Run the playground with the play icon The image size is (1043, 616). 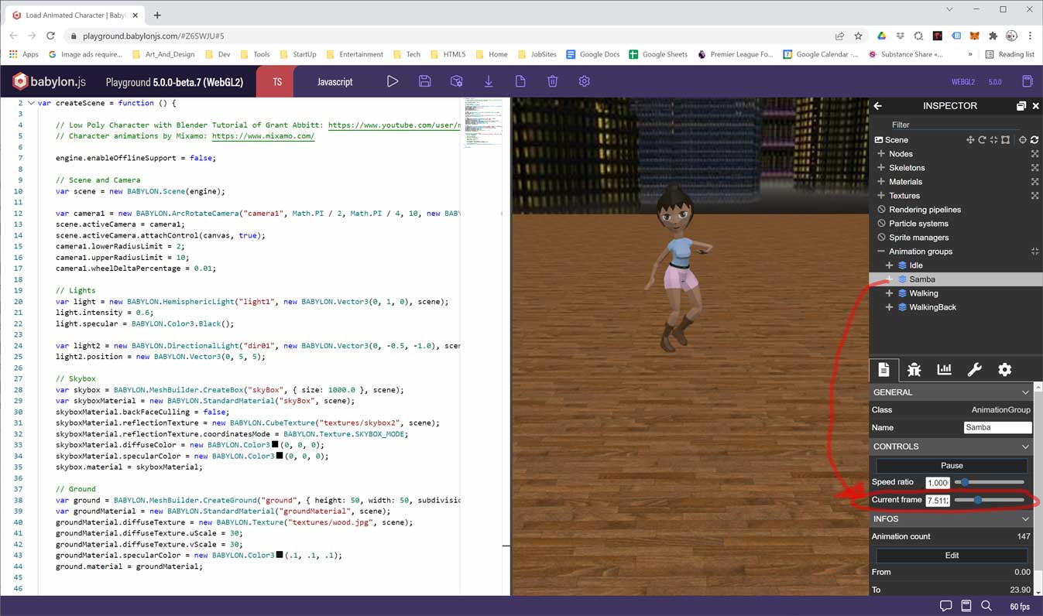(x=393, y=81)
